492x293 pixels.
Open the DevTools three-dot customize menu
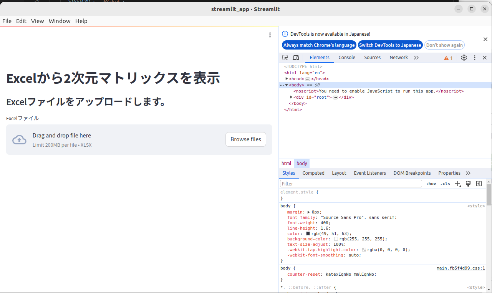click(475, 58)
